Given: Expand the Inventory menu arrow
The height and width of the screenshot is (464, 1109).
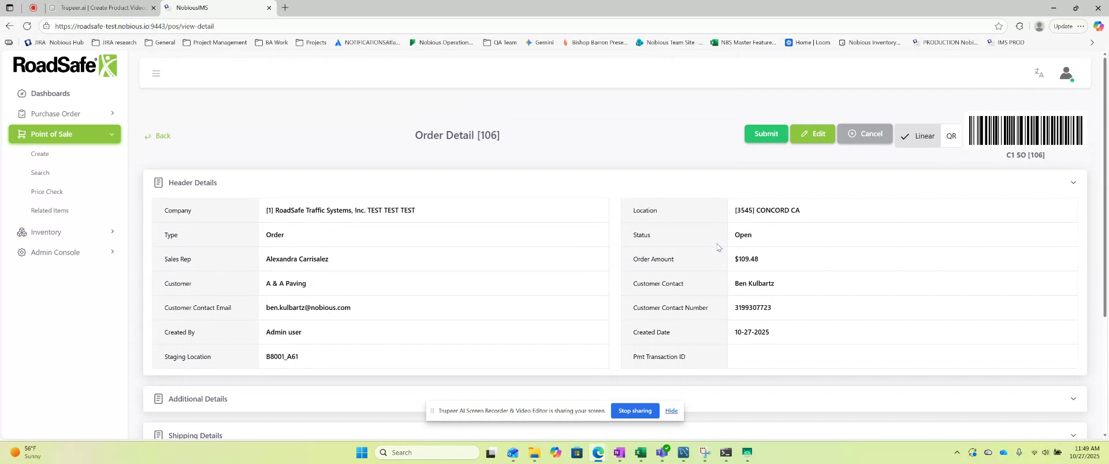Looking at the screenshot, I should (x=112, y=231).
